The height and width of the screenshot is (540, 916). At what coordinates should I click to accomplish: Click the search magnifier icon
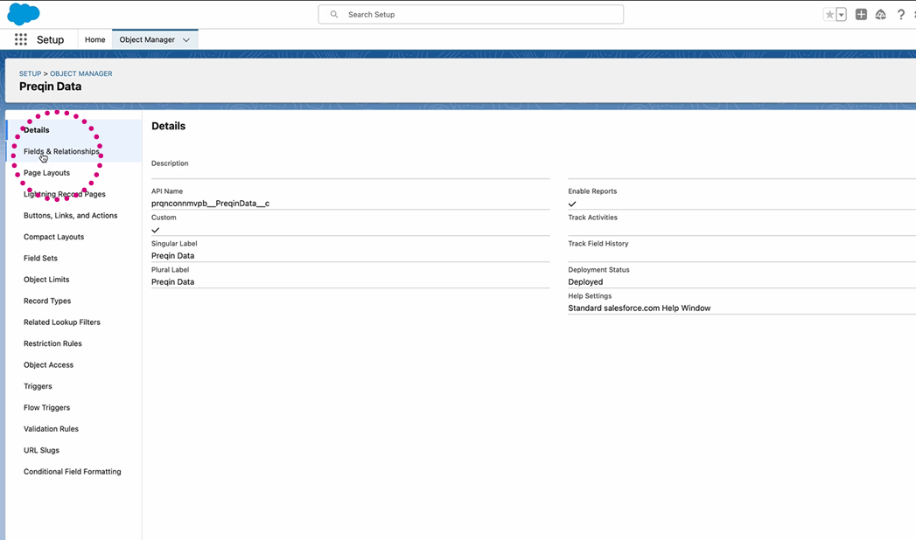point(334,15)
